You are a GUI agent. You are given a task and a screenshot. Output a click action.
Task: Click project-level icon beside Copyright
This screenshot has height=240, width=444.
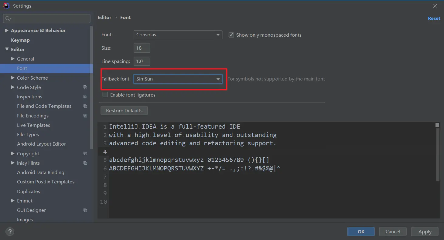pyautogui.click(x=85, y=153)
